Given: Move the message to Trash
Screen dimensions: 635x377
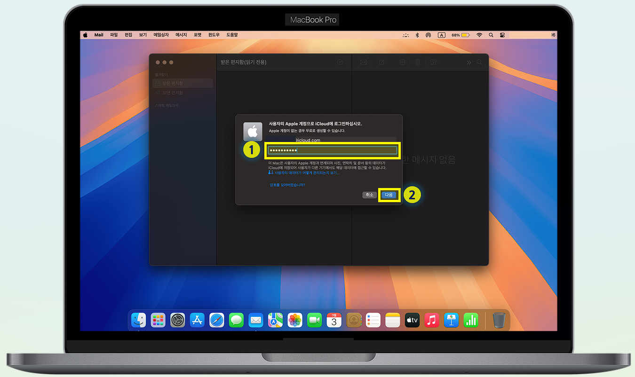Looking at the screenshot, I should pyautogui.click(x=418, y=62).
